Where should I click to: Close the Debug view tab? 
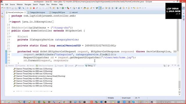[x=94, y=66]
